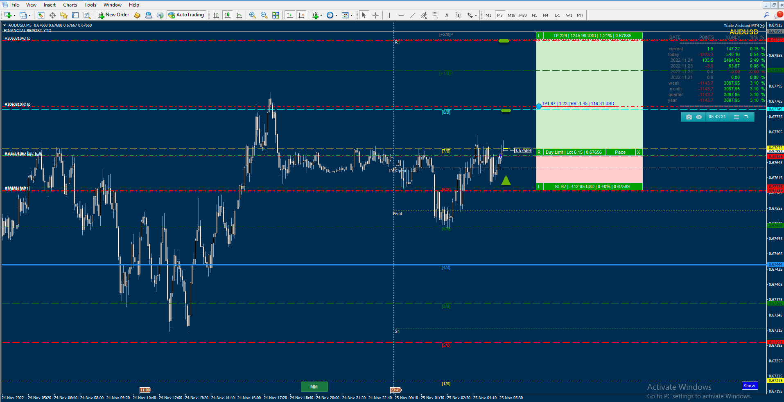Viewport: 784px width, 402px height.
Task: Click the Zoom In magnifier icon
Action: pyautogui.click(x=253, y=15)
